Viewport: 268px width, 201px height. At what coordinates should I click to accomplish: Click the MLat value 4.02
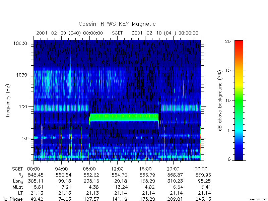click(150, 187)
